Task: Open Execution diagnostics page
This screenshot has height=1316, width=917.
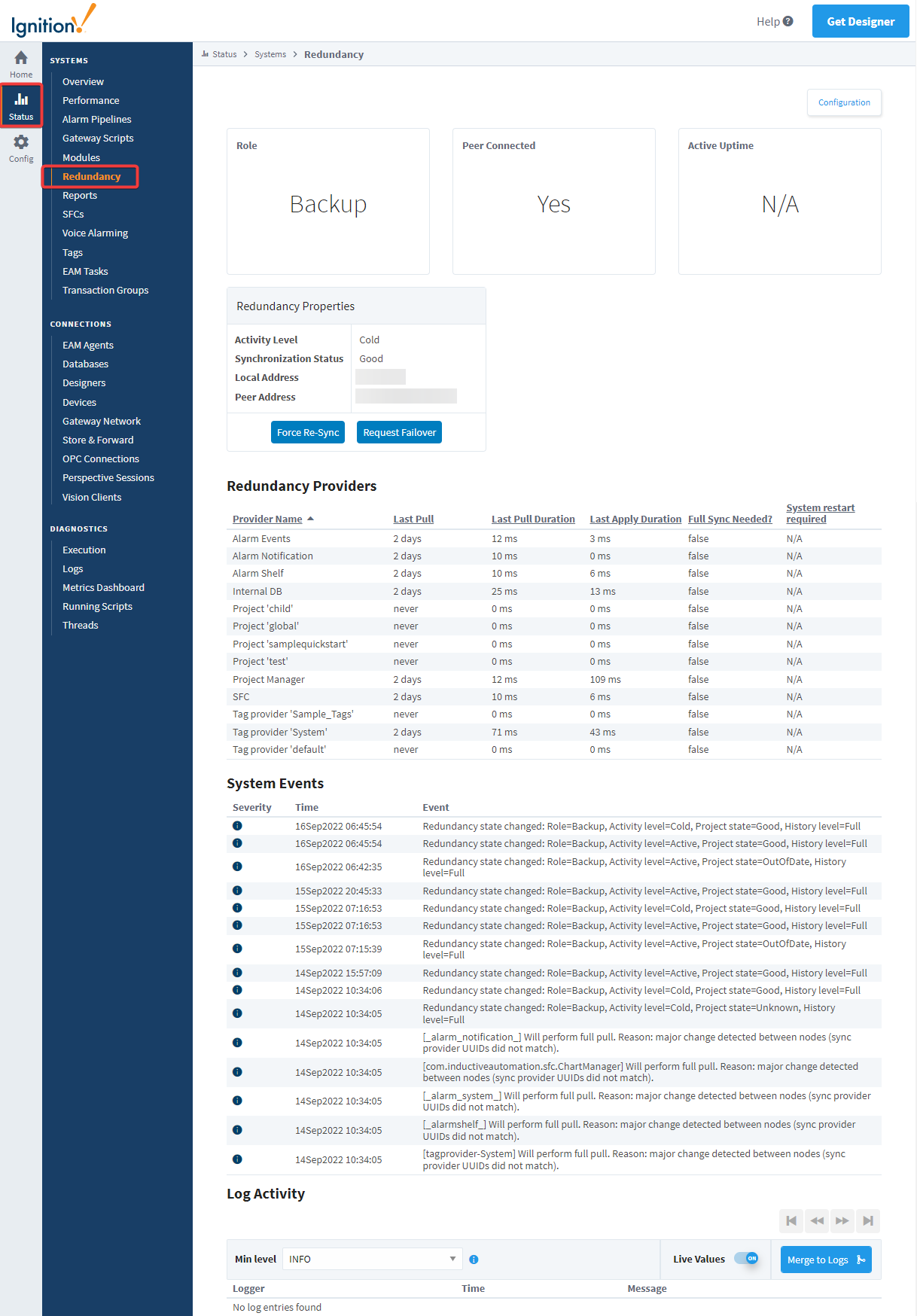Action: [84, 550]
